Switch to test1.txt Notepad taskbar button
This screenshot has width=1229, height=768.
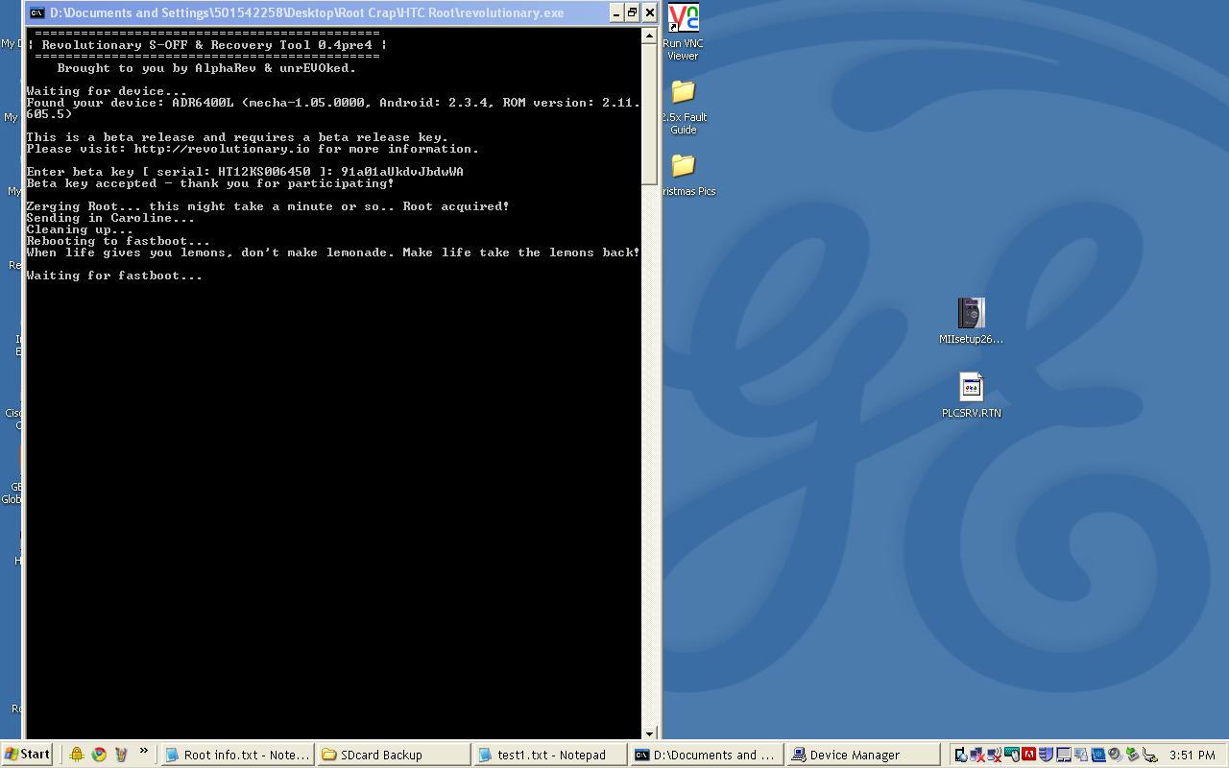[x=549, y=755]
